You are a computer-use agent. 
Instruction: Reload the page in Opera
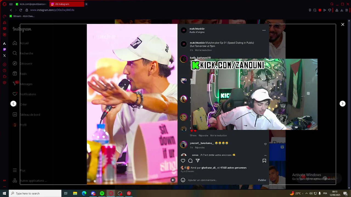21,10
